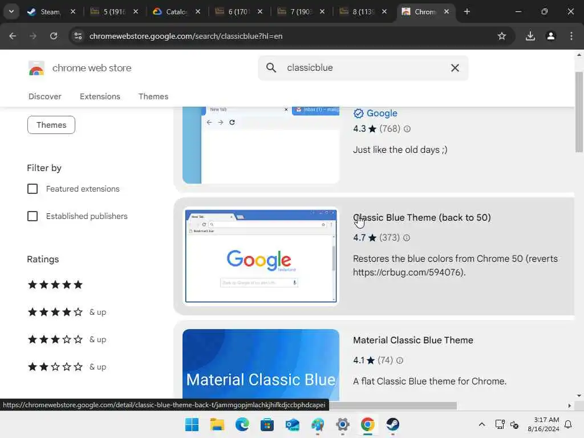Select the Themes filter chip
This screenshot has height=438, width=584.
pos(51,125)
